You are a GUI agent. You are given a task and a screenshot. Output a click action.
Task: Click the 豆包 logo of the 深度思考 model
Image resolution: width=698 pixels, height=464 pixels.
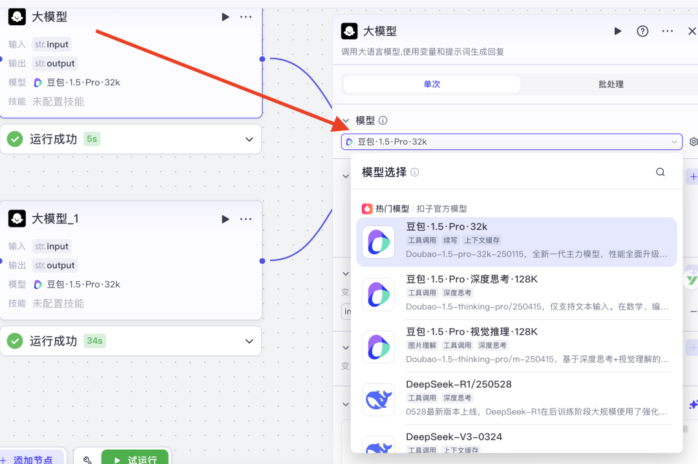click(378, 294)
